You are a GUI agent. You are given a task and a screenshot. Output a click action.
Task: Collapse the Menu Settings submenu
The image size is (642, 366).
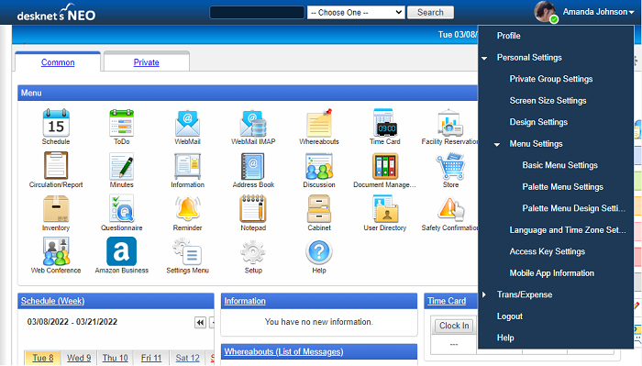pos(497,145)
